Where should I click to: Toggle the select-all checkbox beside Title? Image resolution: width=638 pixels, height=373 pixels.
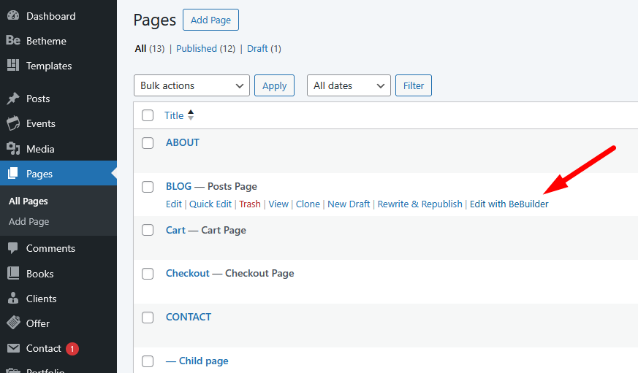(x=148, y=115)
